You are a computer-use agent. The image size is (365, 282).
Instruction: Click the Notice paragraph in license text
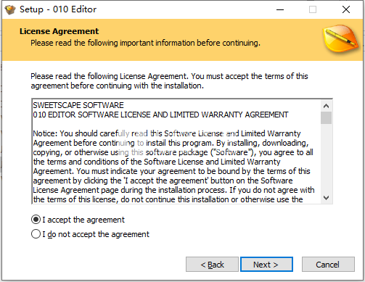[173, 167]
